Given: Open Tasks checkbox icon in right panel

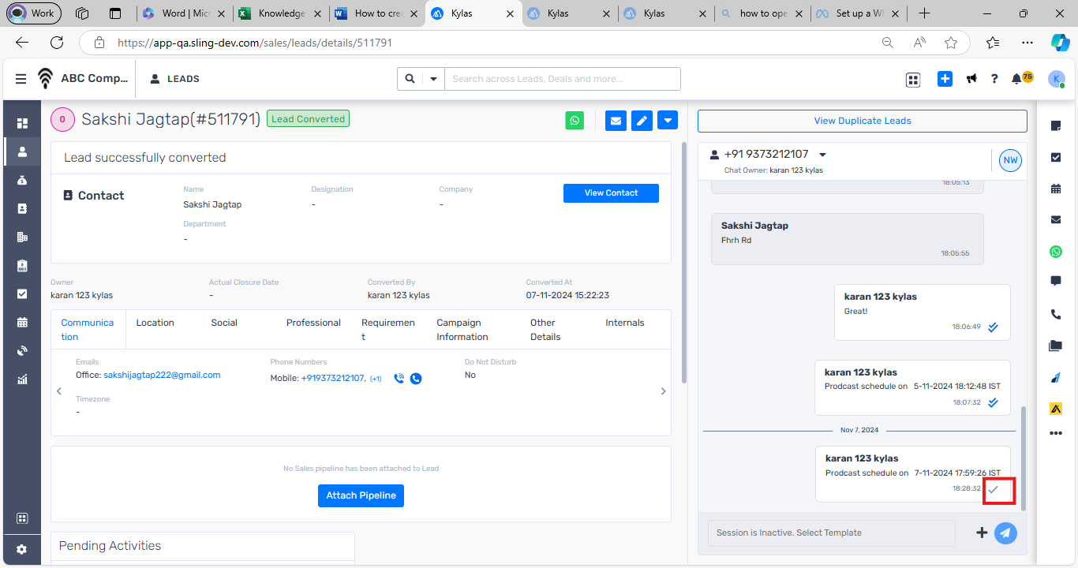Looking at the screenshot, I should click(1056, 157).
